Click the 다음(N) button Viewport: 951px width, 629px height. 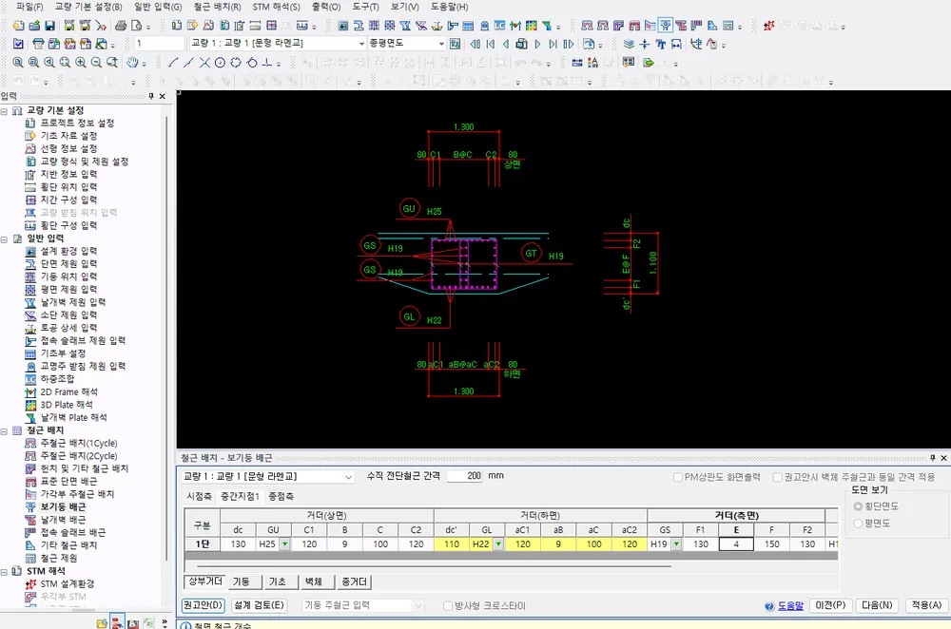[x=877, y=605]
